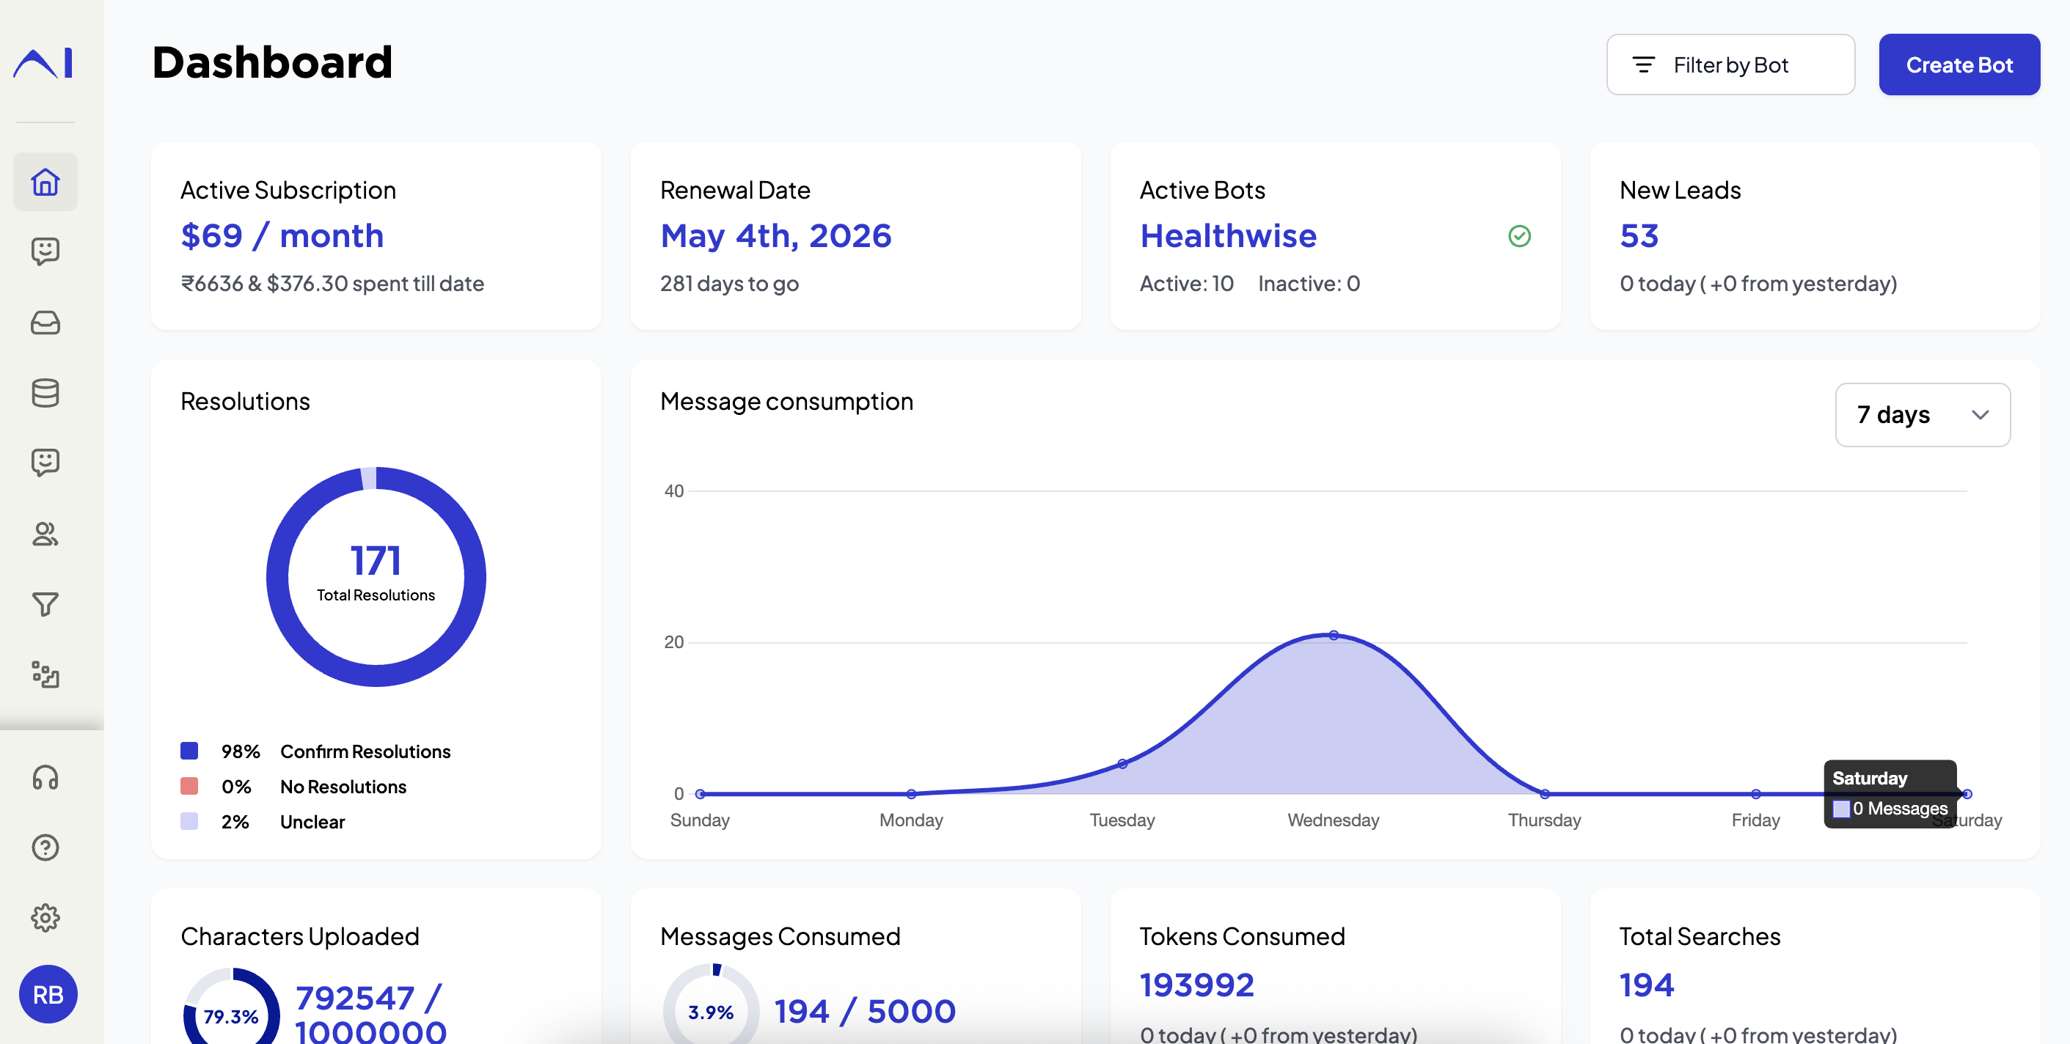Open the Filter by Bot dropdown
This screenshot has height=1044, width=2070.
click(x=1730, y=65)
